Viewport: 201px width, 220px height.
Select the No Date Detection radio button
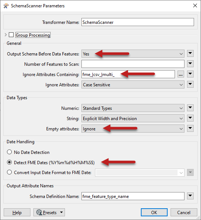[9, 152]
